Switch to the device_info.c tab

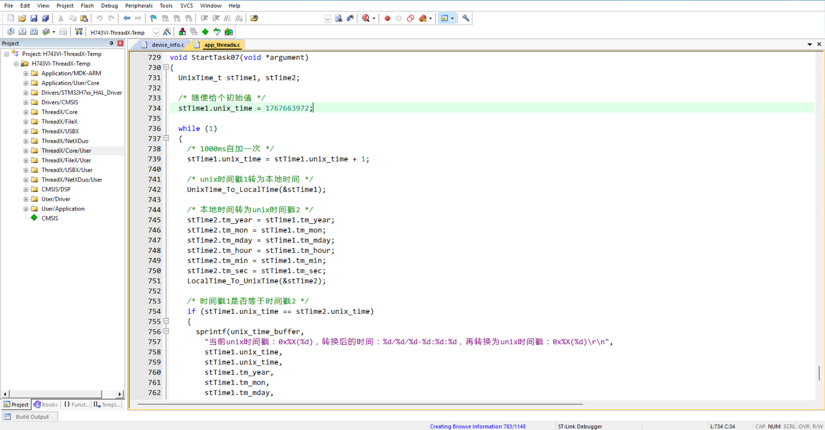tap(168, 45)
